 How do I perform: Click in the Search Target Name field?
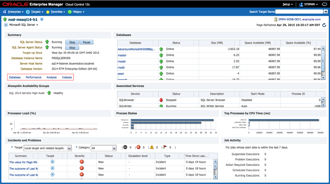tap(299, 12)
